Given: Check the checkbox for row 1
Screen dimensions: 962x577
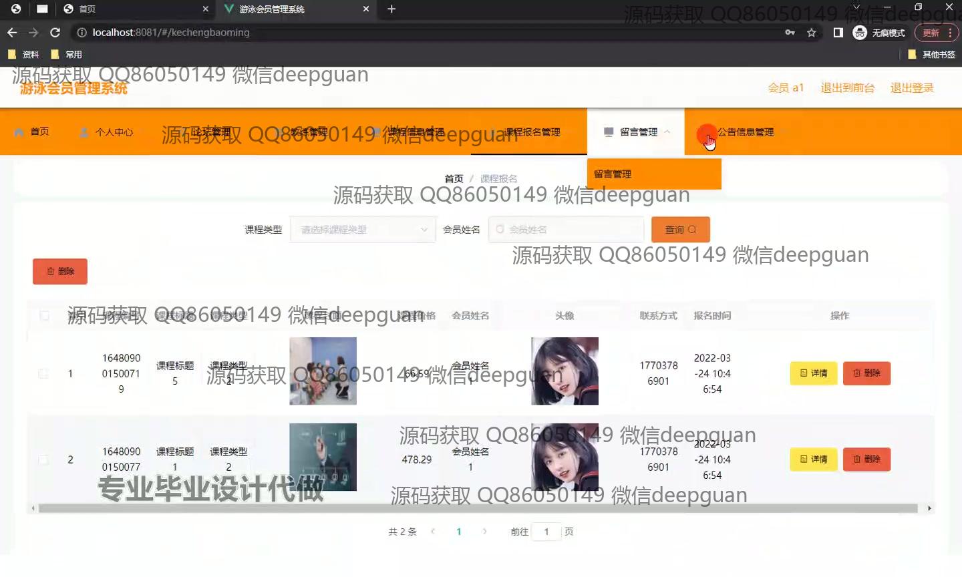Looking at the screenshot, I should (43, 373).
